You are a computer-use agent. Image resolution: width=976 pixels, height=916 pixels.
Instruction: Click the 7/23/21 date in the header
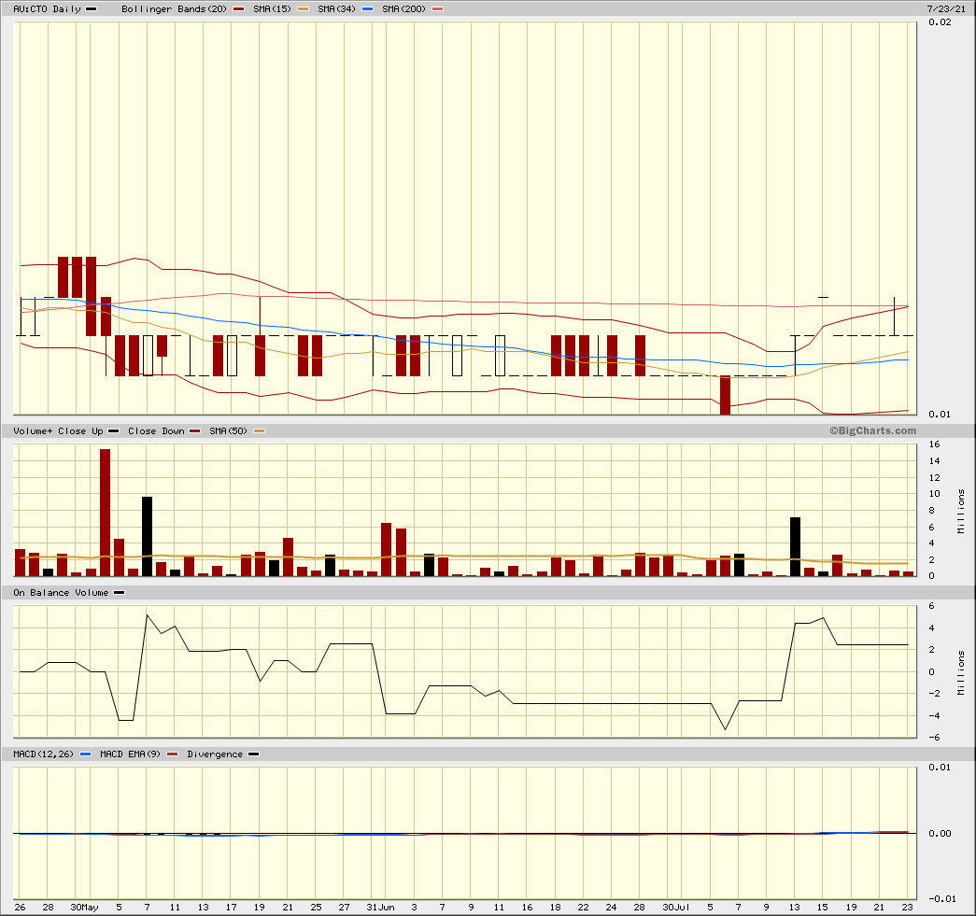[946, 9]
